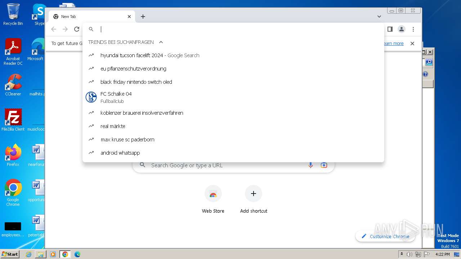Open Action Center flag tray icon
This screenshot has width=461, height=259.
pos(427,254)
